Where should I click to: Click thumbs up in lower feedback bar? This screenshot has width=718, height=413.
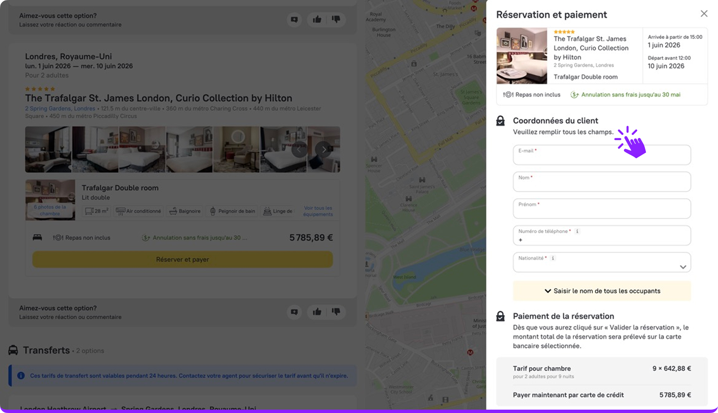click(x=317, y=312)
